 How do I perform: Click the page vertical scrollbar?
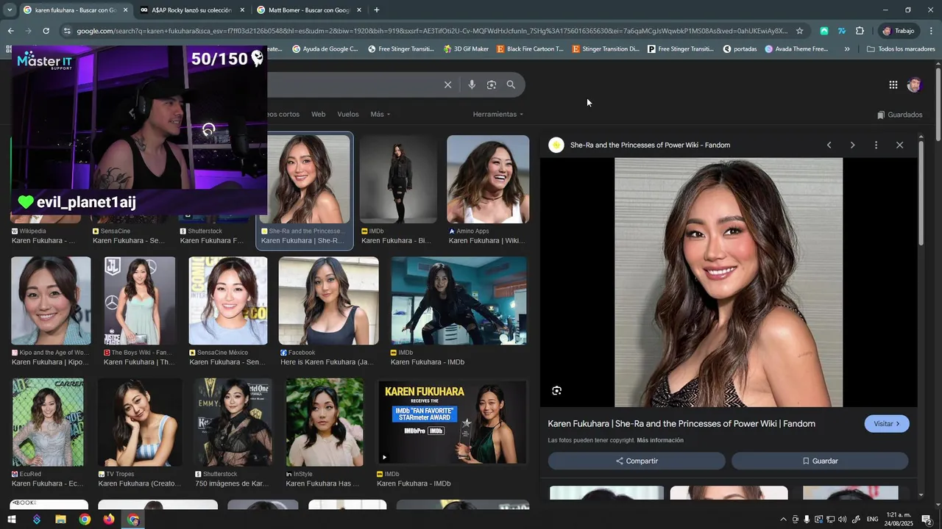pos(938,103)
